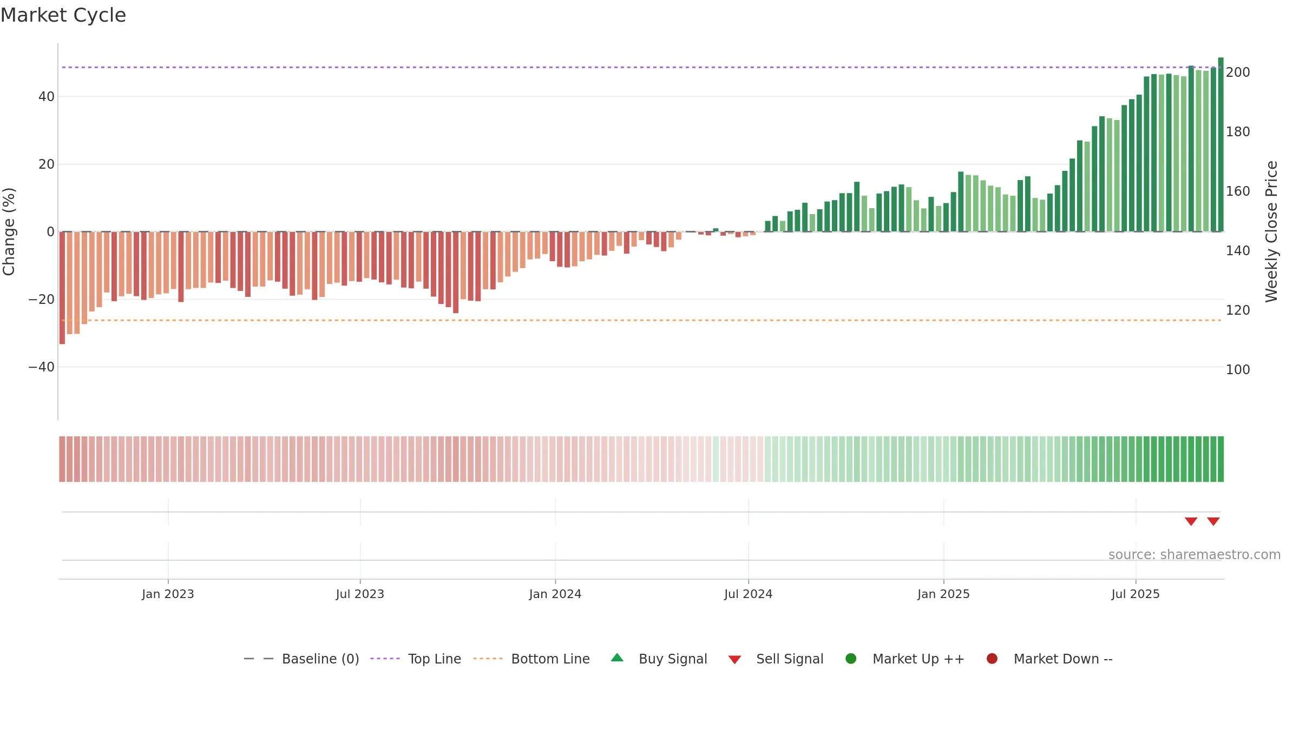Screen dimensions: 1299x730
Task: Toggle the Market Up ++ legend entry
Action: coord(904,659)
